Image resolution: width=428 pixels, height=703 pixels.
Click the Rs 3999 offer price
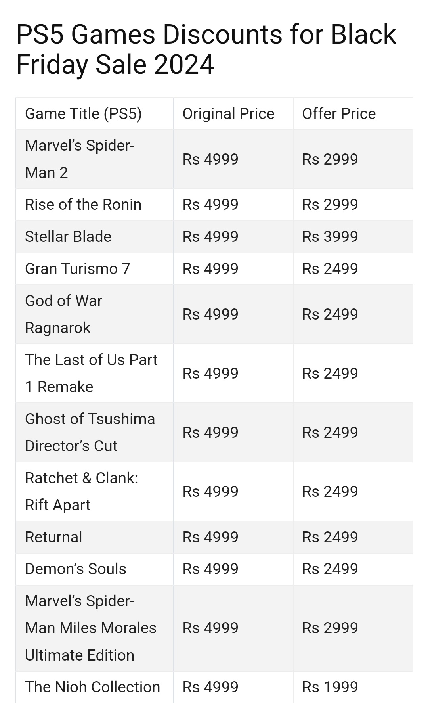point(330,237)
